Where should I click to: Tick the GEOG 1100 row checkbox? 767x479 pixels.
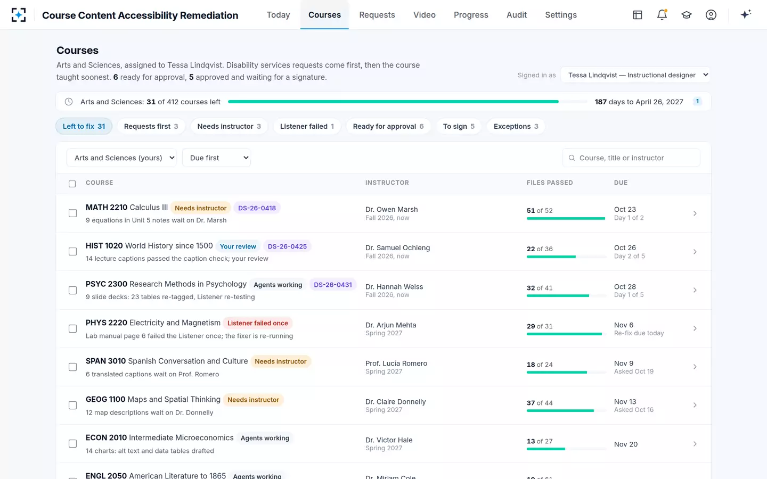point(72,405)
